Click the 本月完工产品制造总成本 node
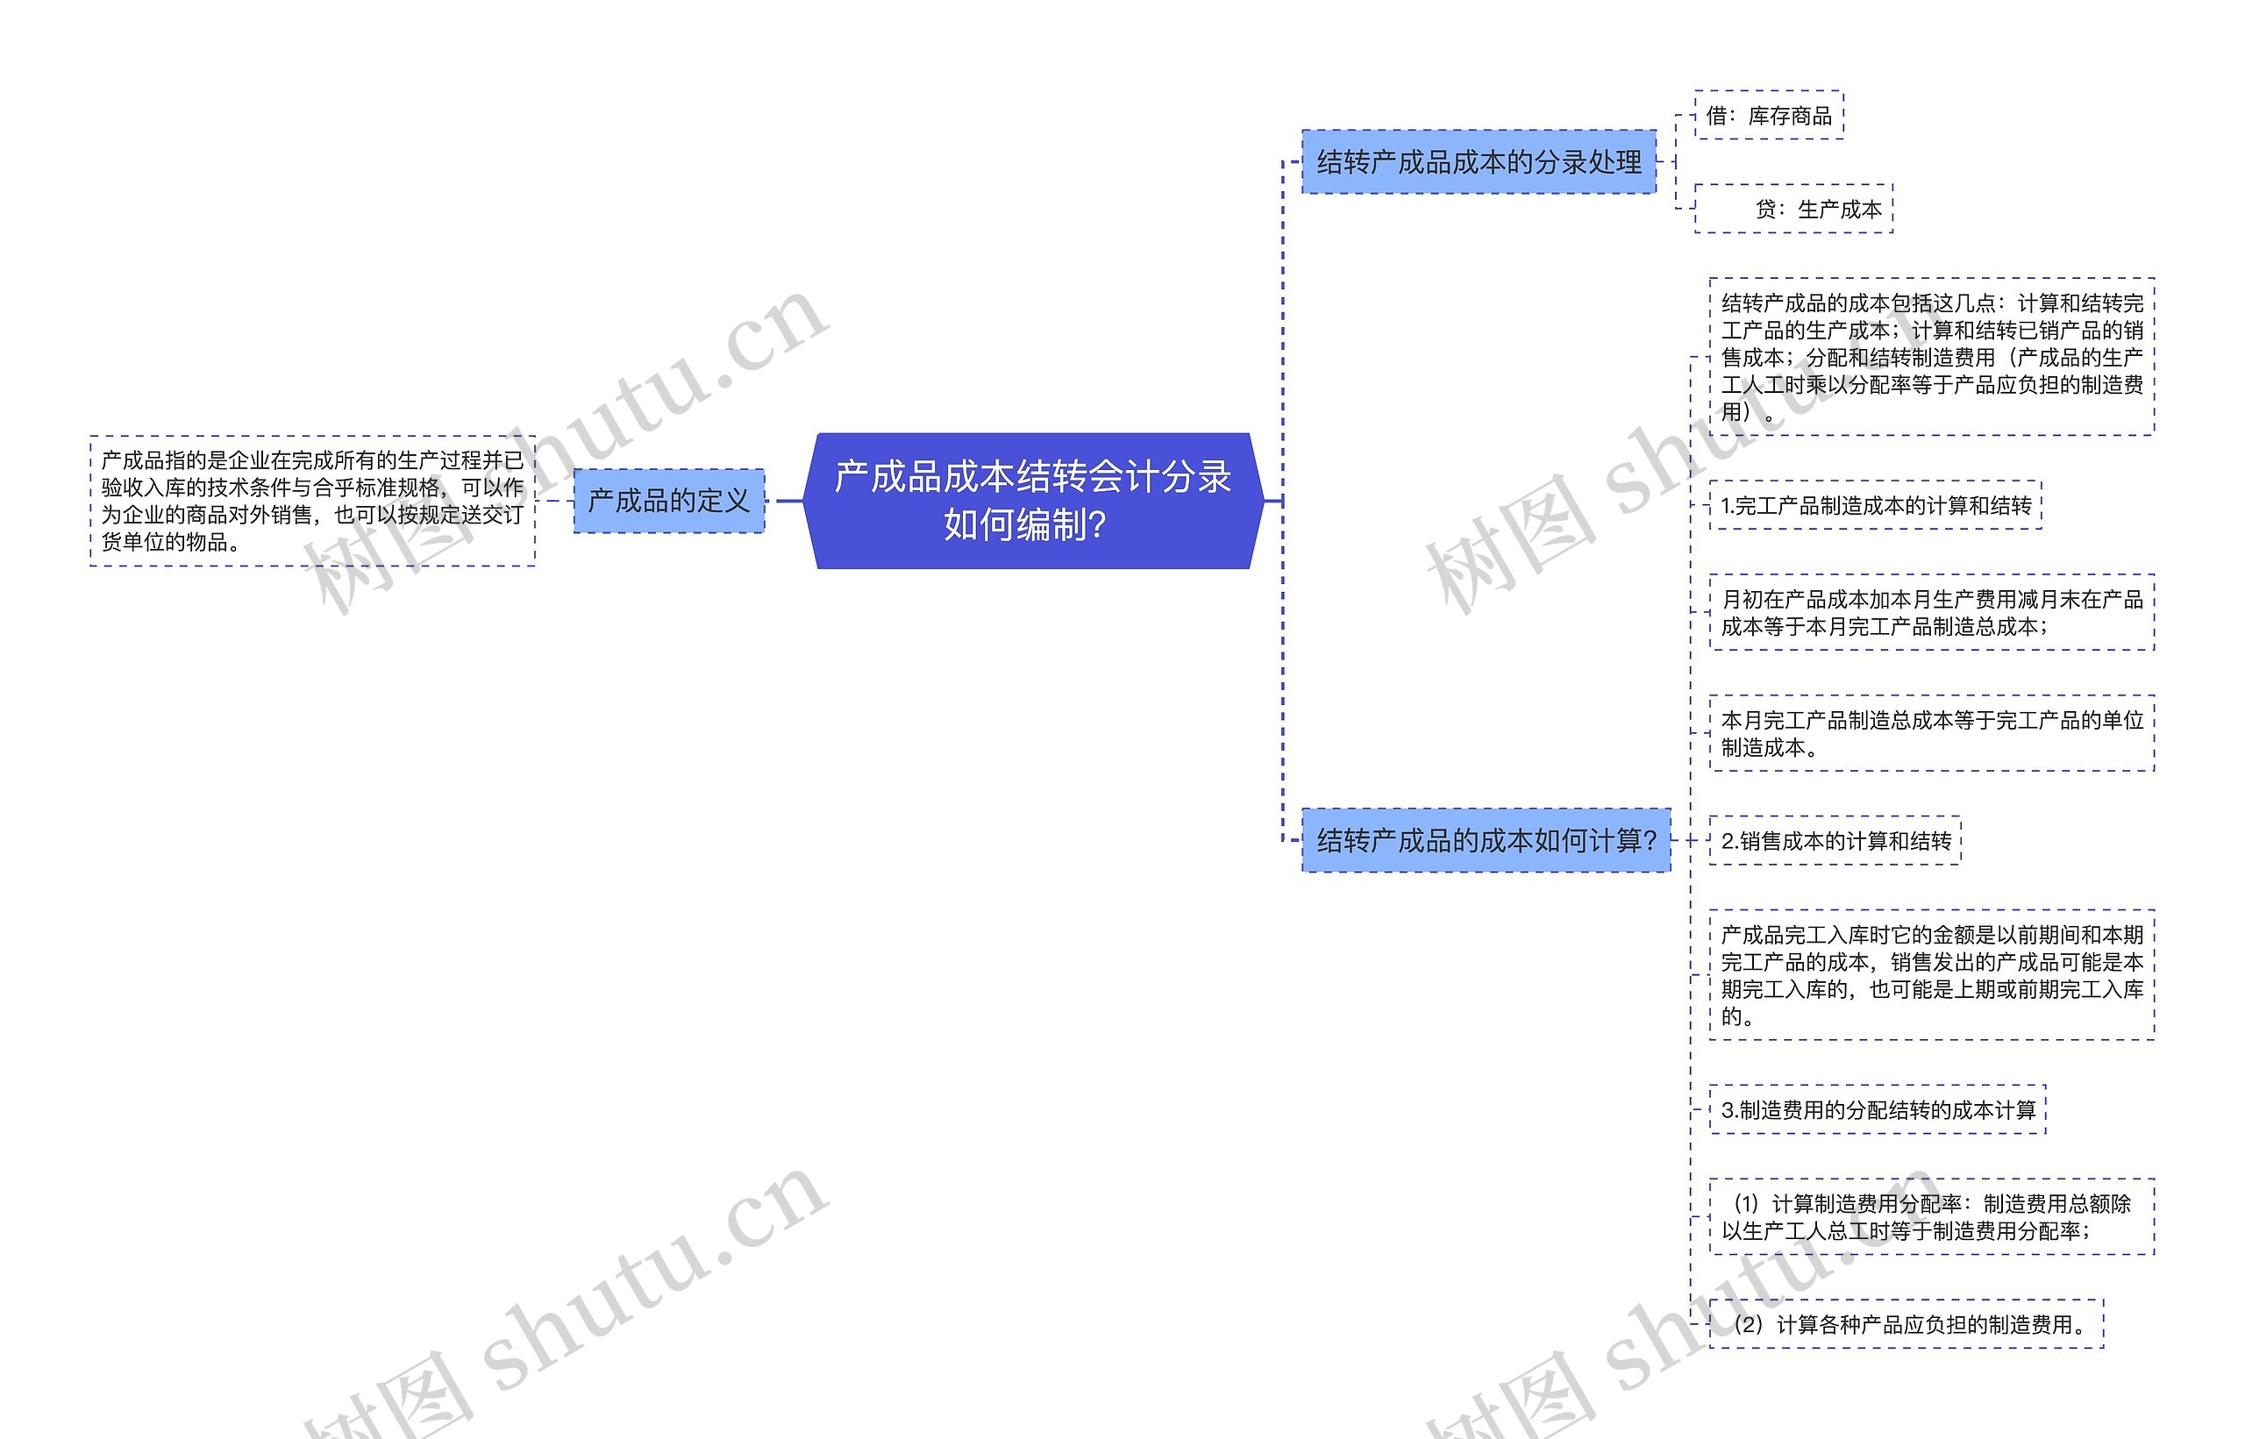The width and height of the screenshot is (2245, 1439). [x=1932, y=733]
